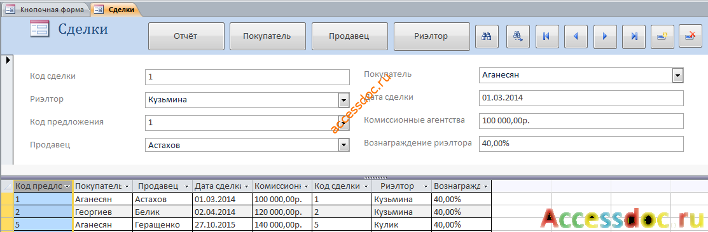Click the 100 000,00р. datasheet cell
Screen dimensions: 708x232
(282, 199)
